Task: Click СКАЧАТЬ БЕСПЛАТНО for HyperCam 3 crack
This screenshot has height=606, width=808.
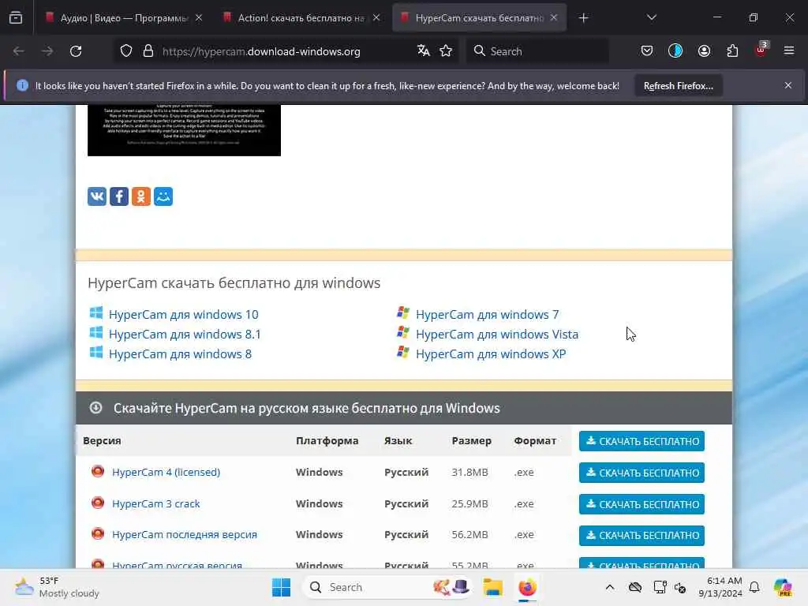Action: pyautogui.click(x=642, y=504)
